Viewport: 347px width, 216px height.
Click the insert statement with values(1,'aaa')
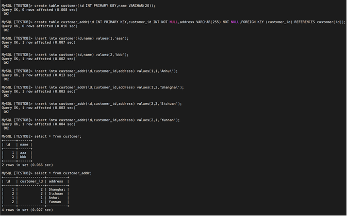coord(81,38)
